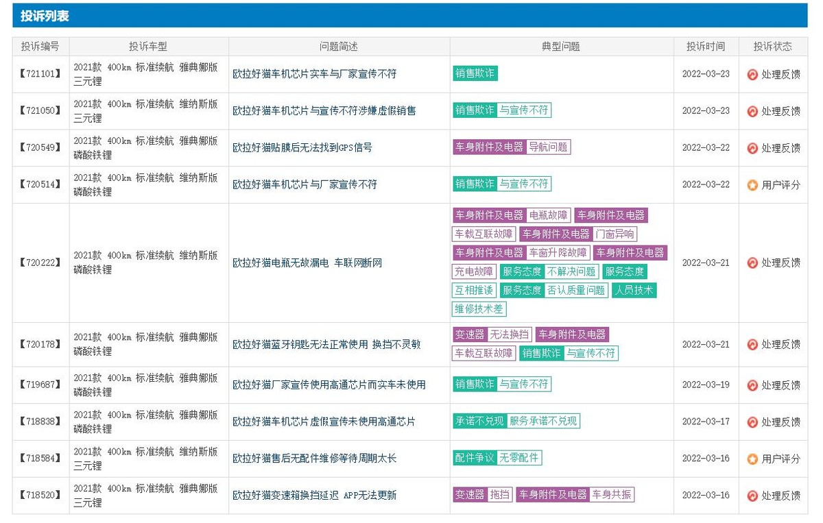Click the 门窗异响 tag

(615, 234)
